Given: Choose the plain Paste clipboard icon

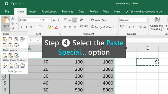Looking at the screenshot, I should 5,39.
